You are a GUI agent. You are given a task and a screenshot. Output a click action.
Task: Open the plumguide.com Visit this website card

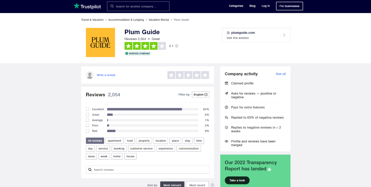[256, 35]
